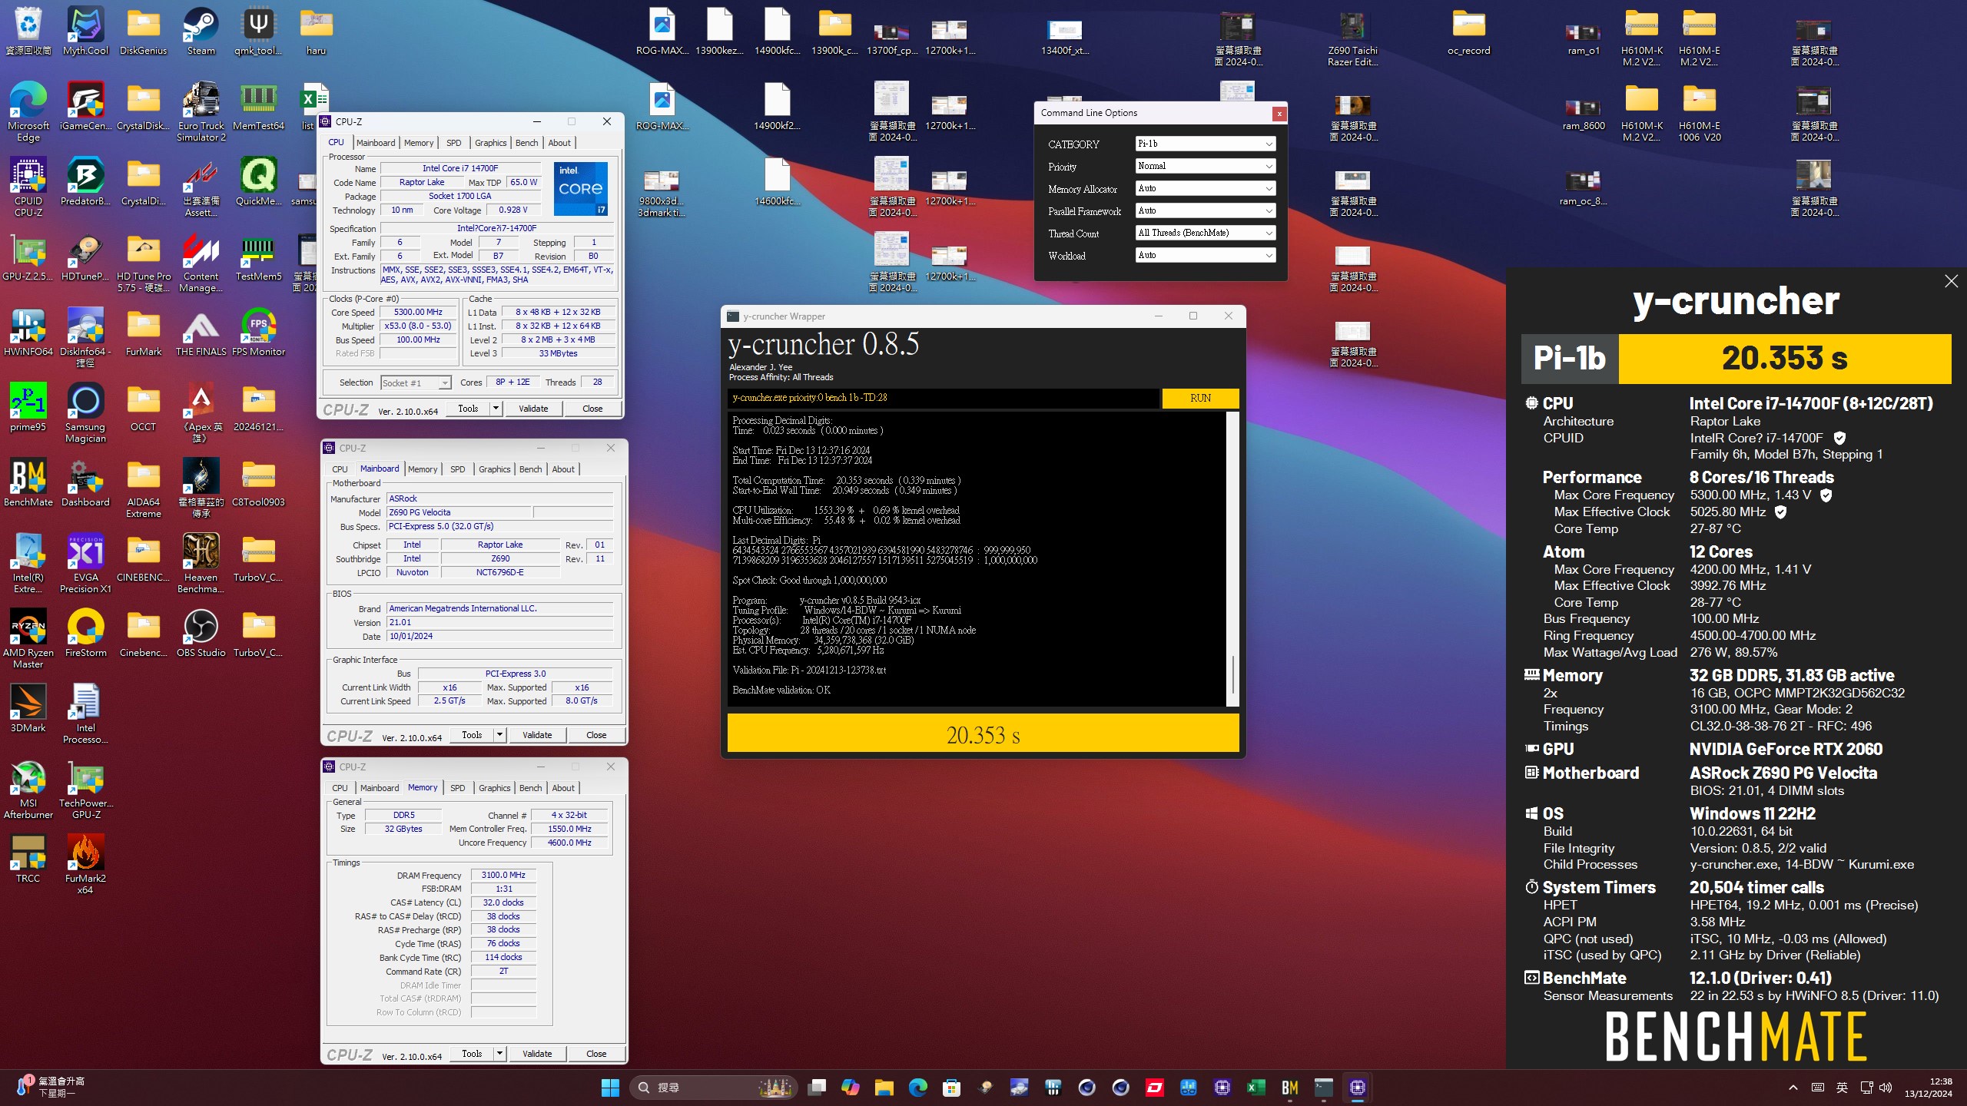Launch the FPS Monitor desktop icon
Image resolution: width=1967 pixels, height=1106 pixels.
point(258,332)
